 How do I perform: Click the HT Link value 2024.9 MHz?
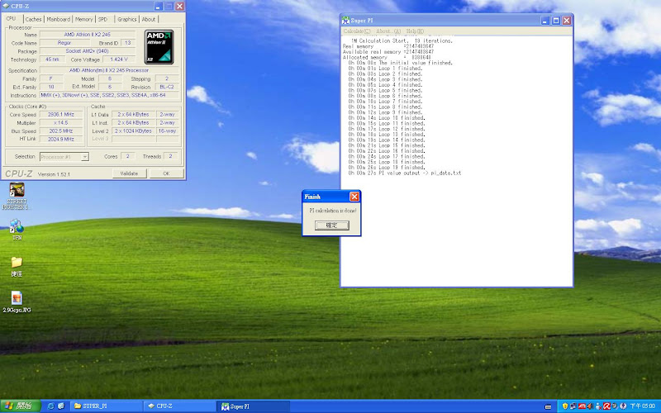(61, 139)
